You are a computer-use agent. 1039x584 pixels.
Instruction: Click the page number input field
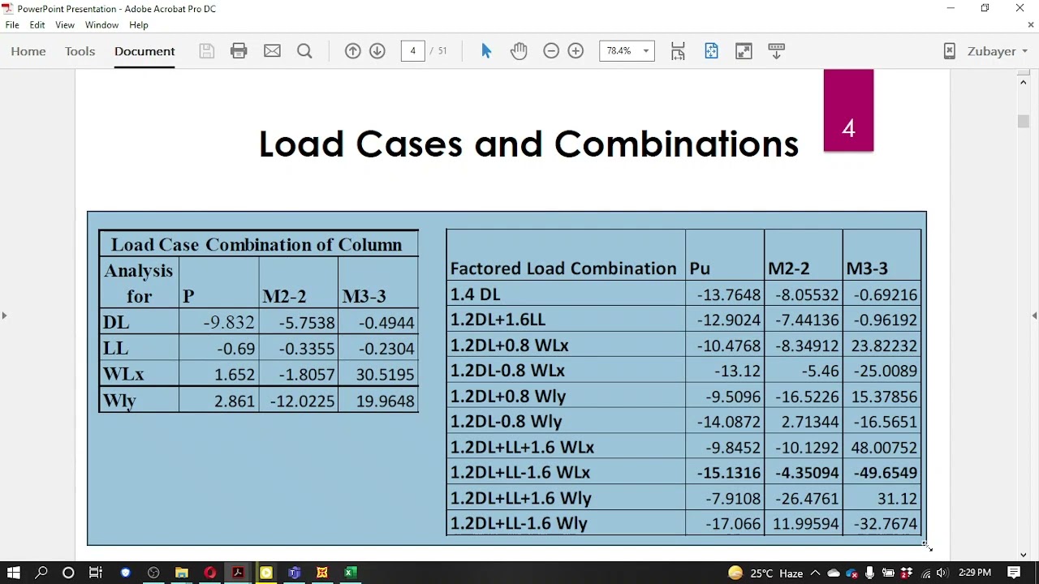pos(412,51)
